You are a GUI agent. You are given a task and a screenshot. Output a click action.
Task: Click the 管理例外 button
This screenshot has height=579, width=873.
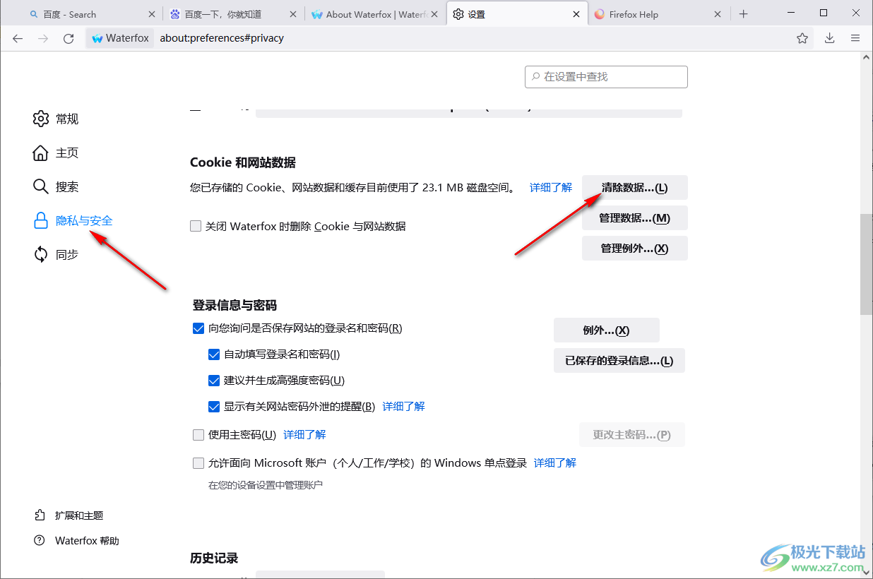pos(635,249)
